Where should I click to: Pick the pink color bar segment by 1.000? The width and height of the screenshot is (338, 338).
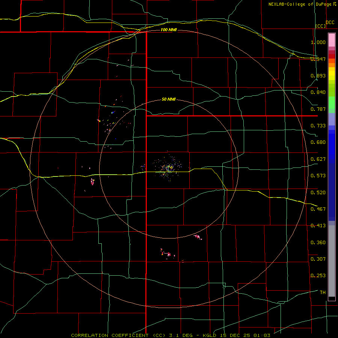[x=332, y=40]
